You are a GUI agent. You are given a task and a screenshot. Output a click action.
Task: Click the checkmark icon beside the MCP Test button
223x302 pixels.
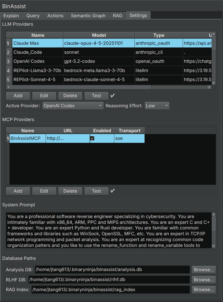[112, 191]
